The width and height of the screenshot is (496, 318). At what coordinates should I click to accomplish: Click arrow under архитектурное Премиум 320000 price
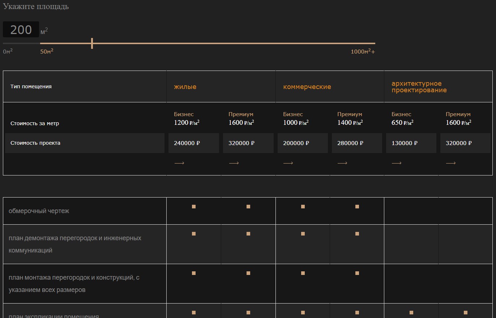tap(451, 163)
